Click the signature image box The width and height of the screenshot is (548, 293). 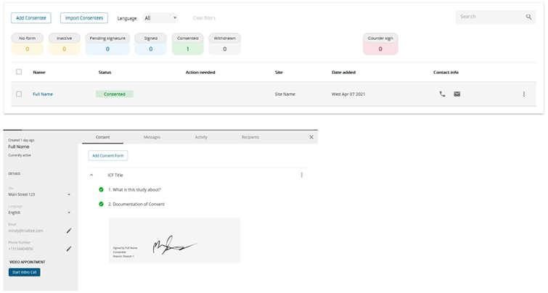pos(174,240)
